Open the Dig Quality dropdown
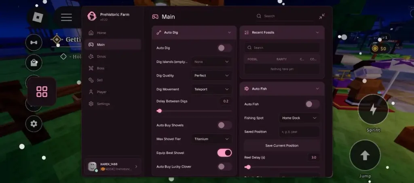The width and height of the screenshot is (414, 183). coord(211,75)
